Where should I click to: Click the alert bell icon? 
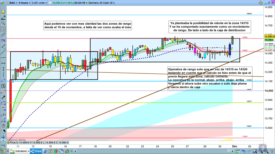[3, 12]
